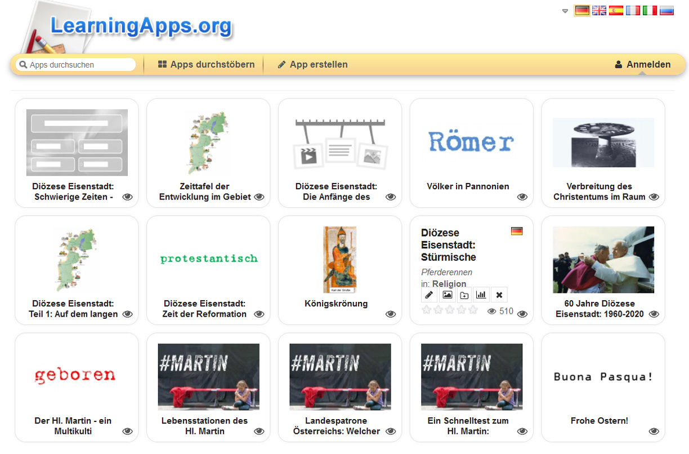Open the 60 Jahre Diözese Eisenstadt thumbnail
Screen dimensions: 689x454
click(603, 260)
